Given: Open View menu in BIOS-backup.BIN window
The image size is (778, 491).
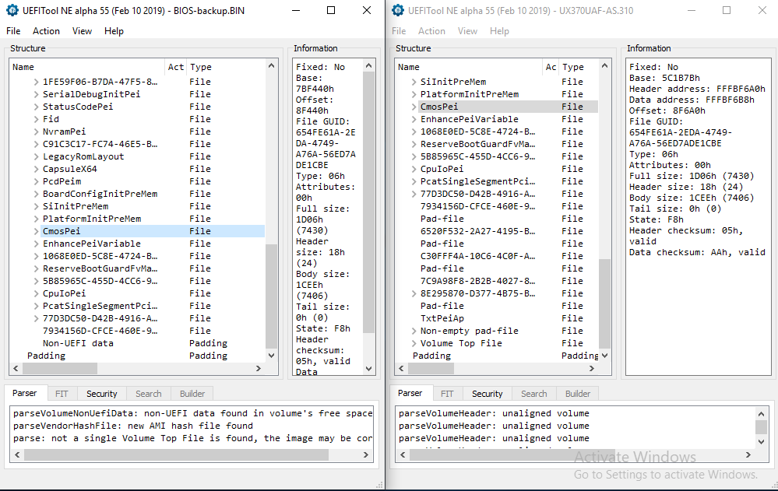Looking at the screenshot, I should click(82, 31).
